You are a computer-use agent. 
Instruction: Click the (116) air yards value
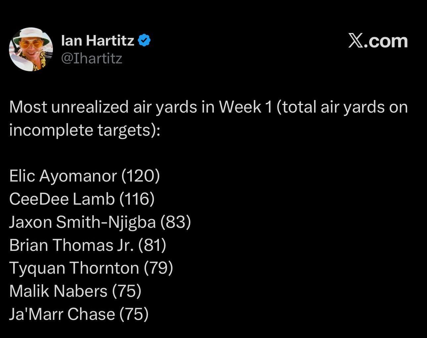pos(137,199)
